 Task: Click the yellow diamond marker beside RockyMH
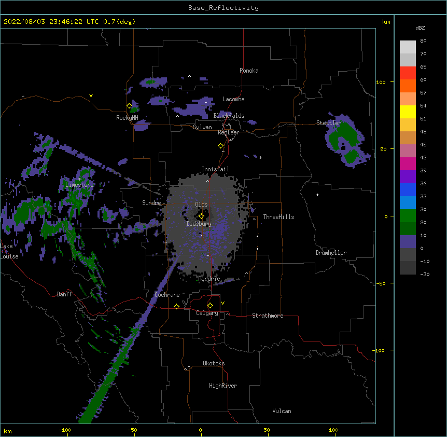click(x=130, y=106)
